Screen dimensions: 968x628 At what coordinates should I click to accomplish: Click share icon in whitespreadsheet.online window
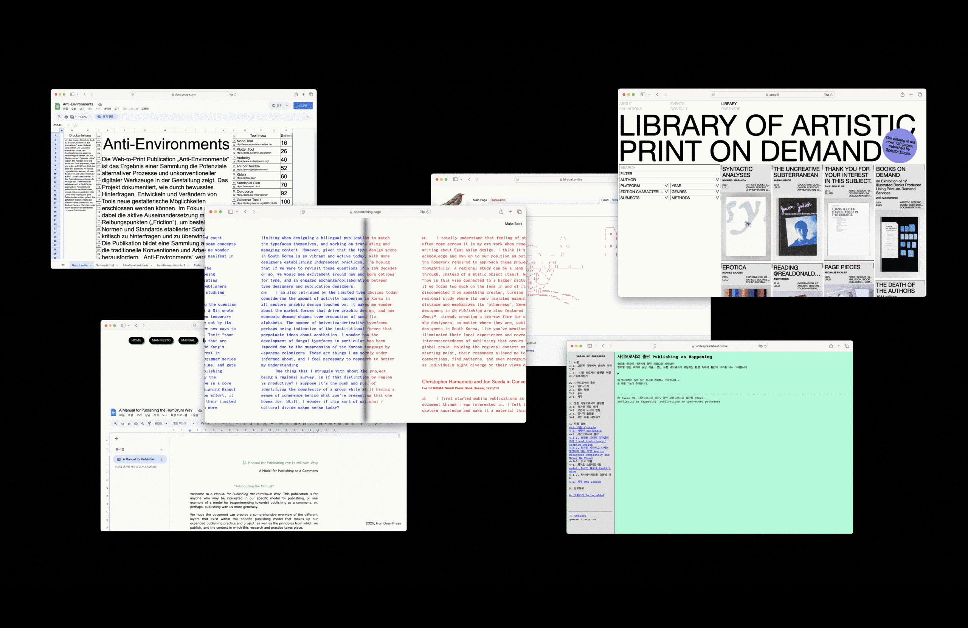(x=831, y=346)
